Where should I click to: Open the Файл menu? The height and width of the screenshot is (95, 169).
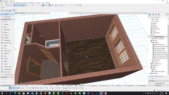coord(2,3)
